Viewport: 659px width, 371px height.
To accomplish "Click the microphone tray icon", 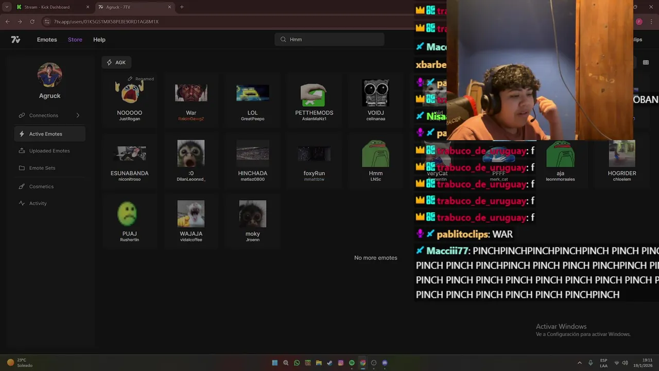I will [591, 363].
